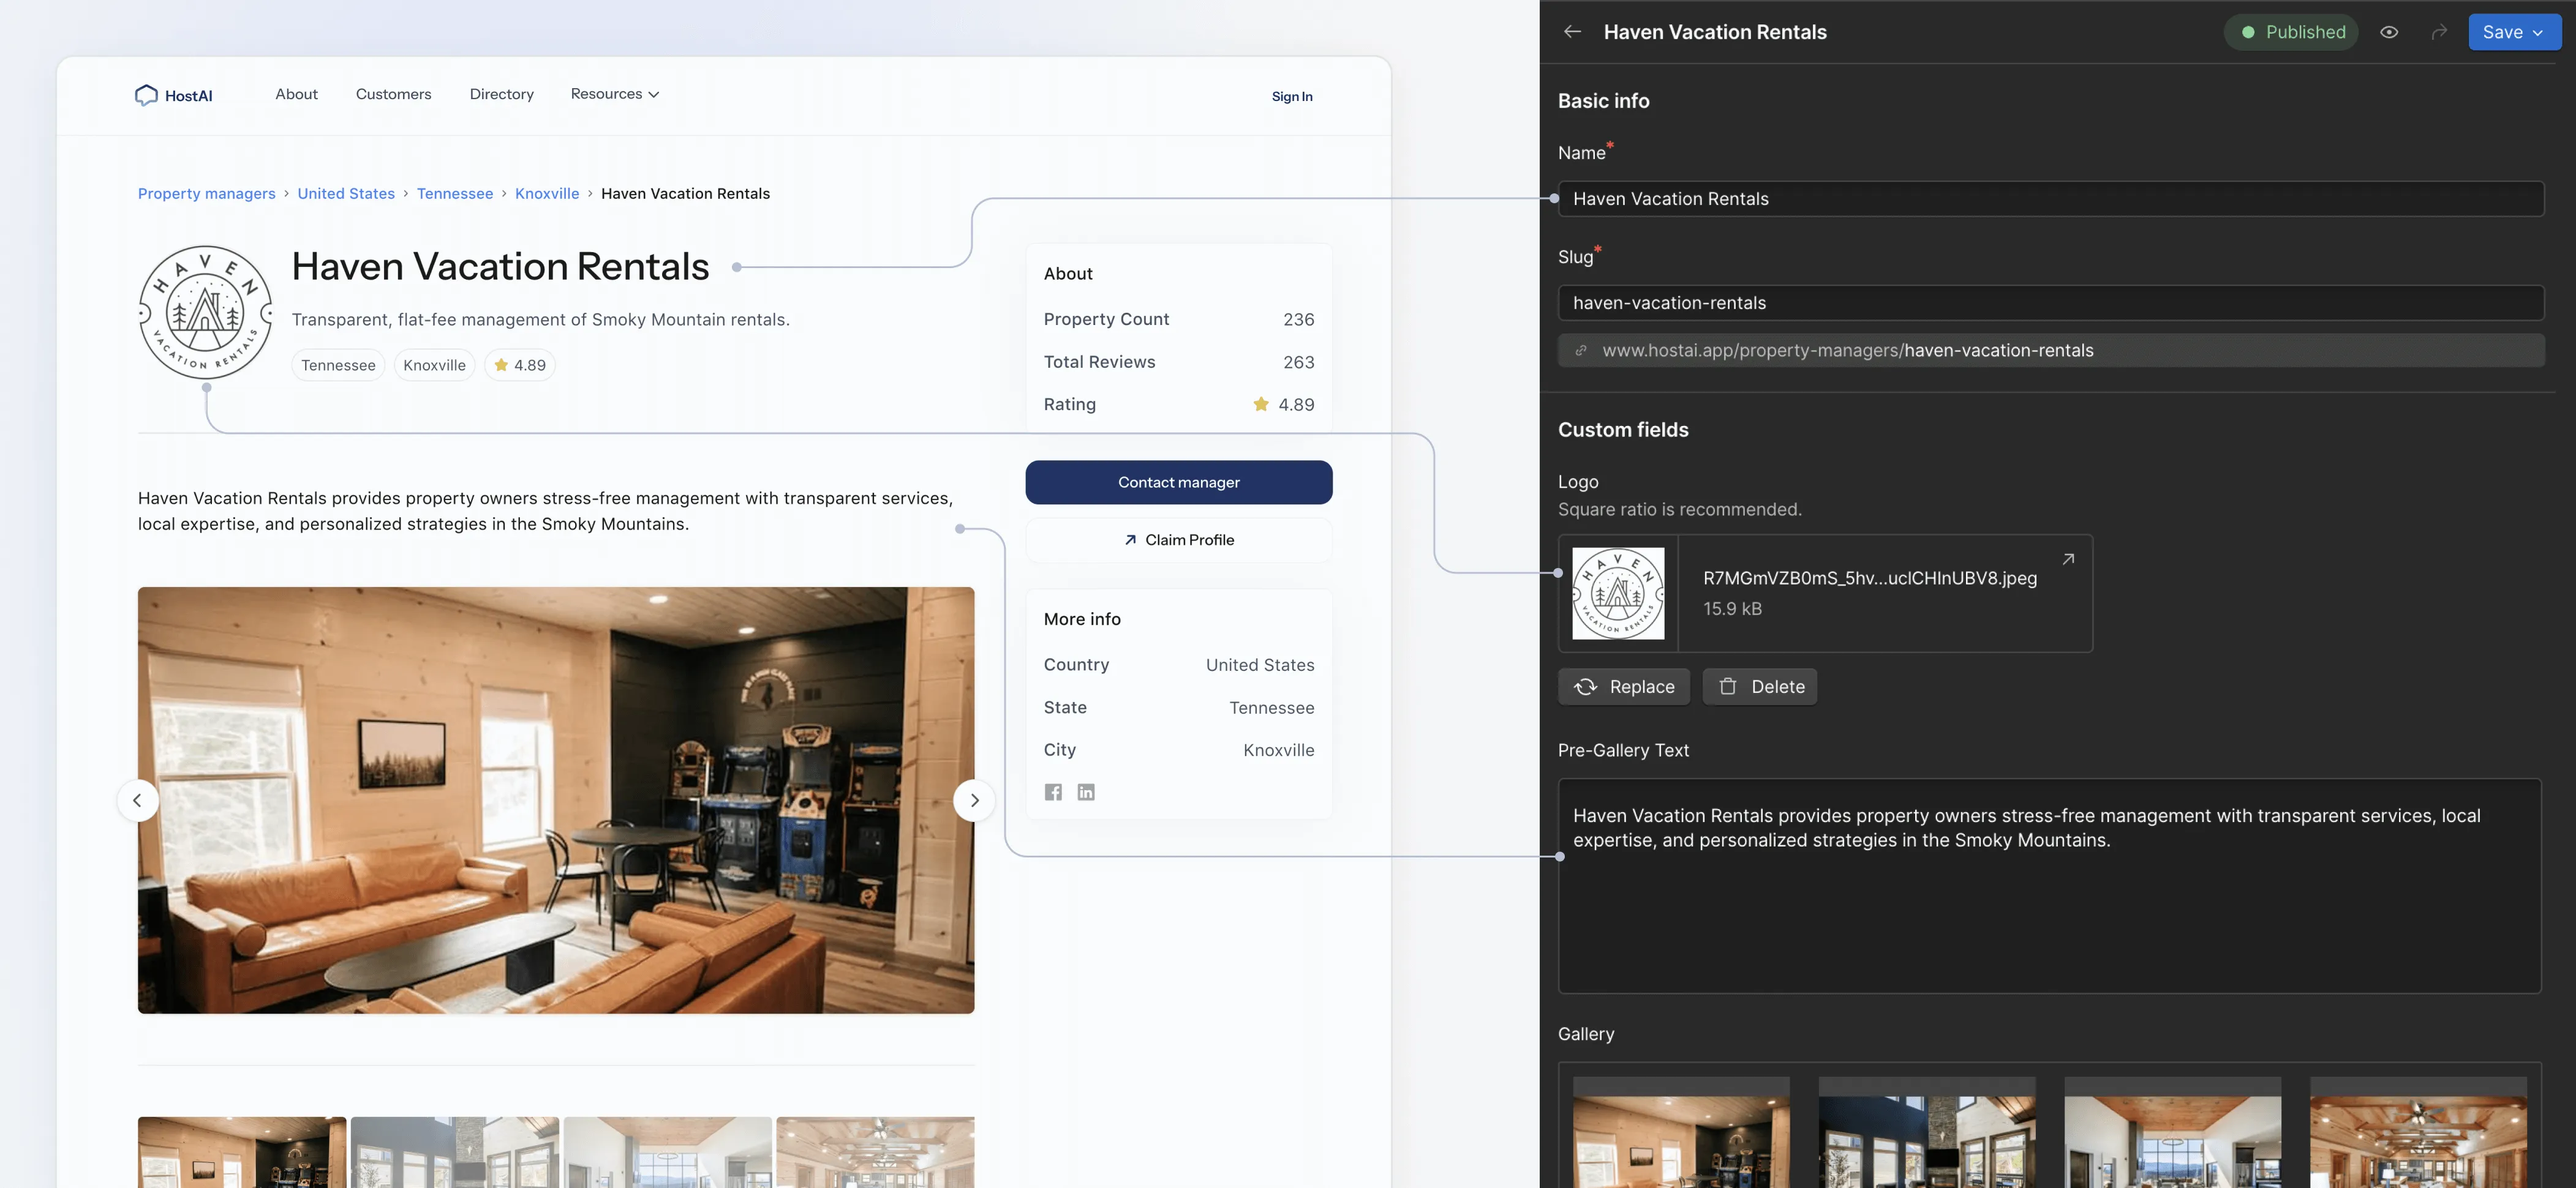Click the Contact manager button
This screenshot has width=2576, height=1188.
[x=1178, y=482]
